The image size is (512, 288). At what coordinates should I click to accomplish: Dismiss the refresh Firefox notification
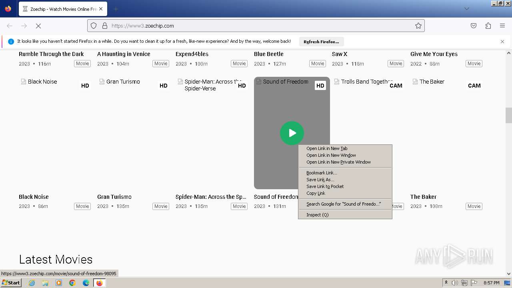(502, 42)
